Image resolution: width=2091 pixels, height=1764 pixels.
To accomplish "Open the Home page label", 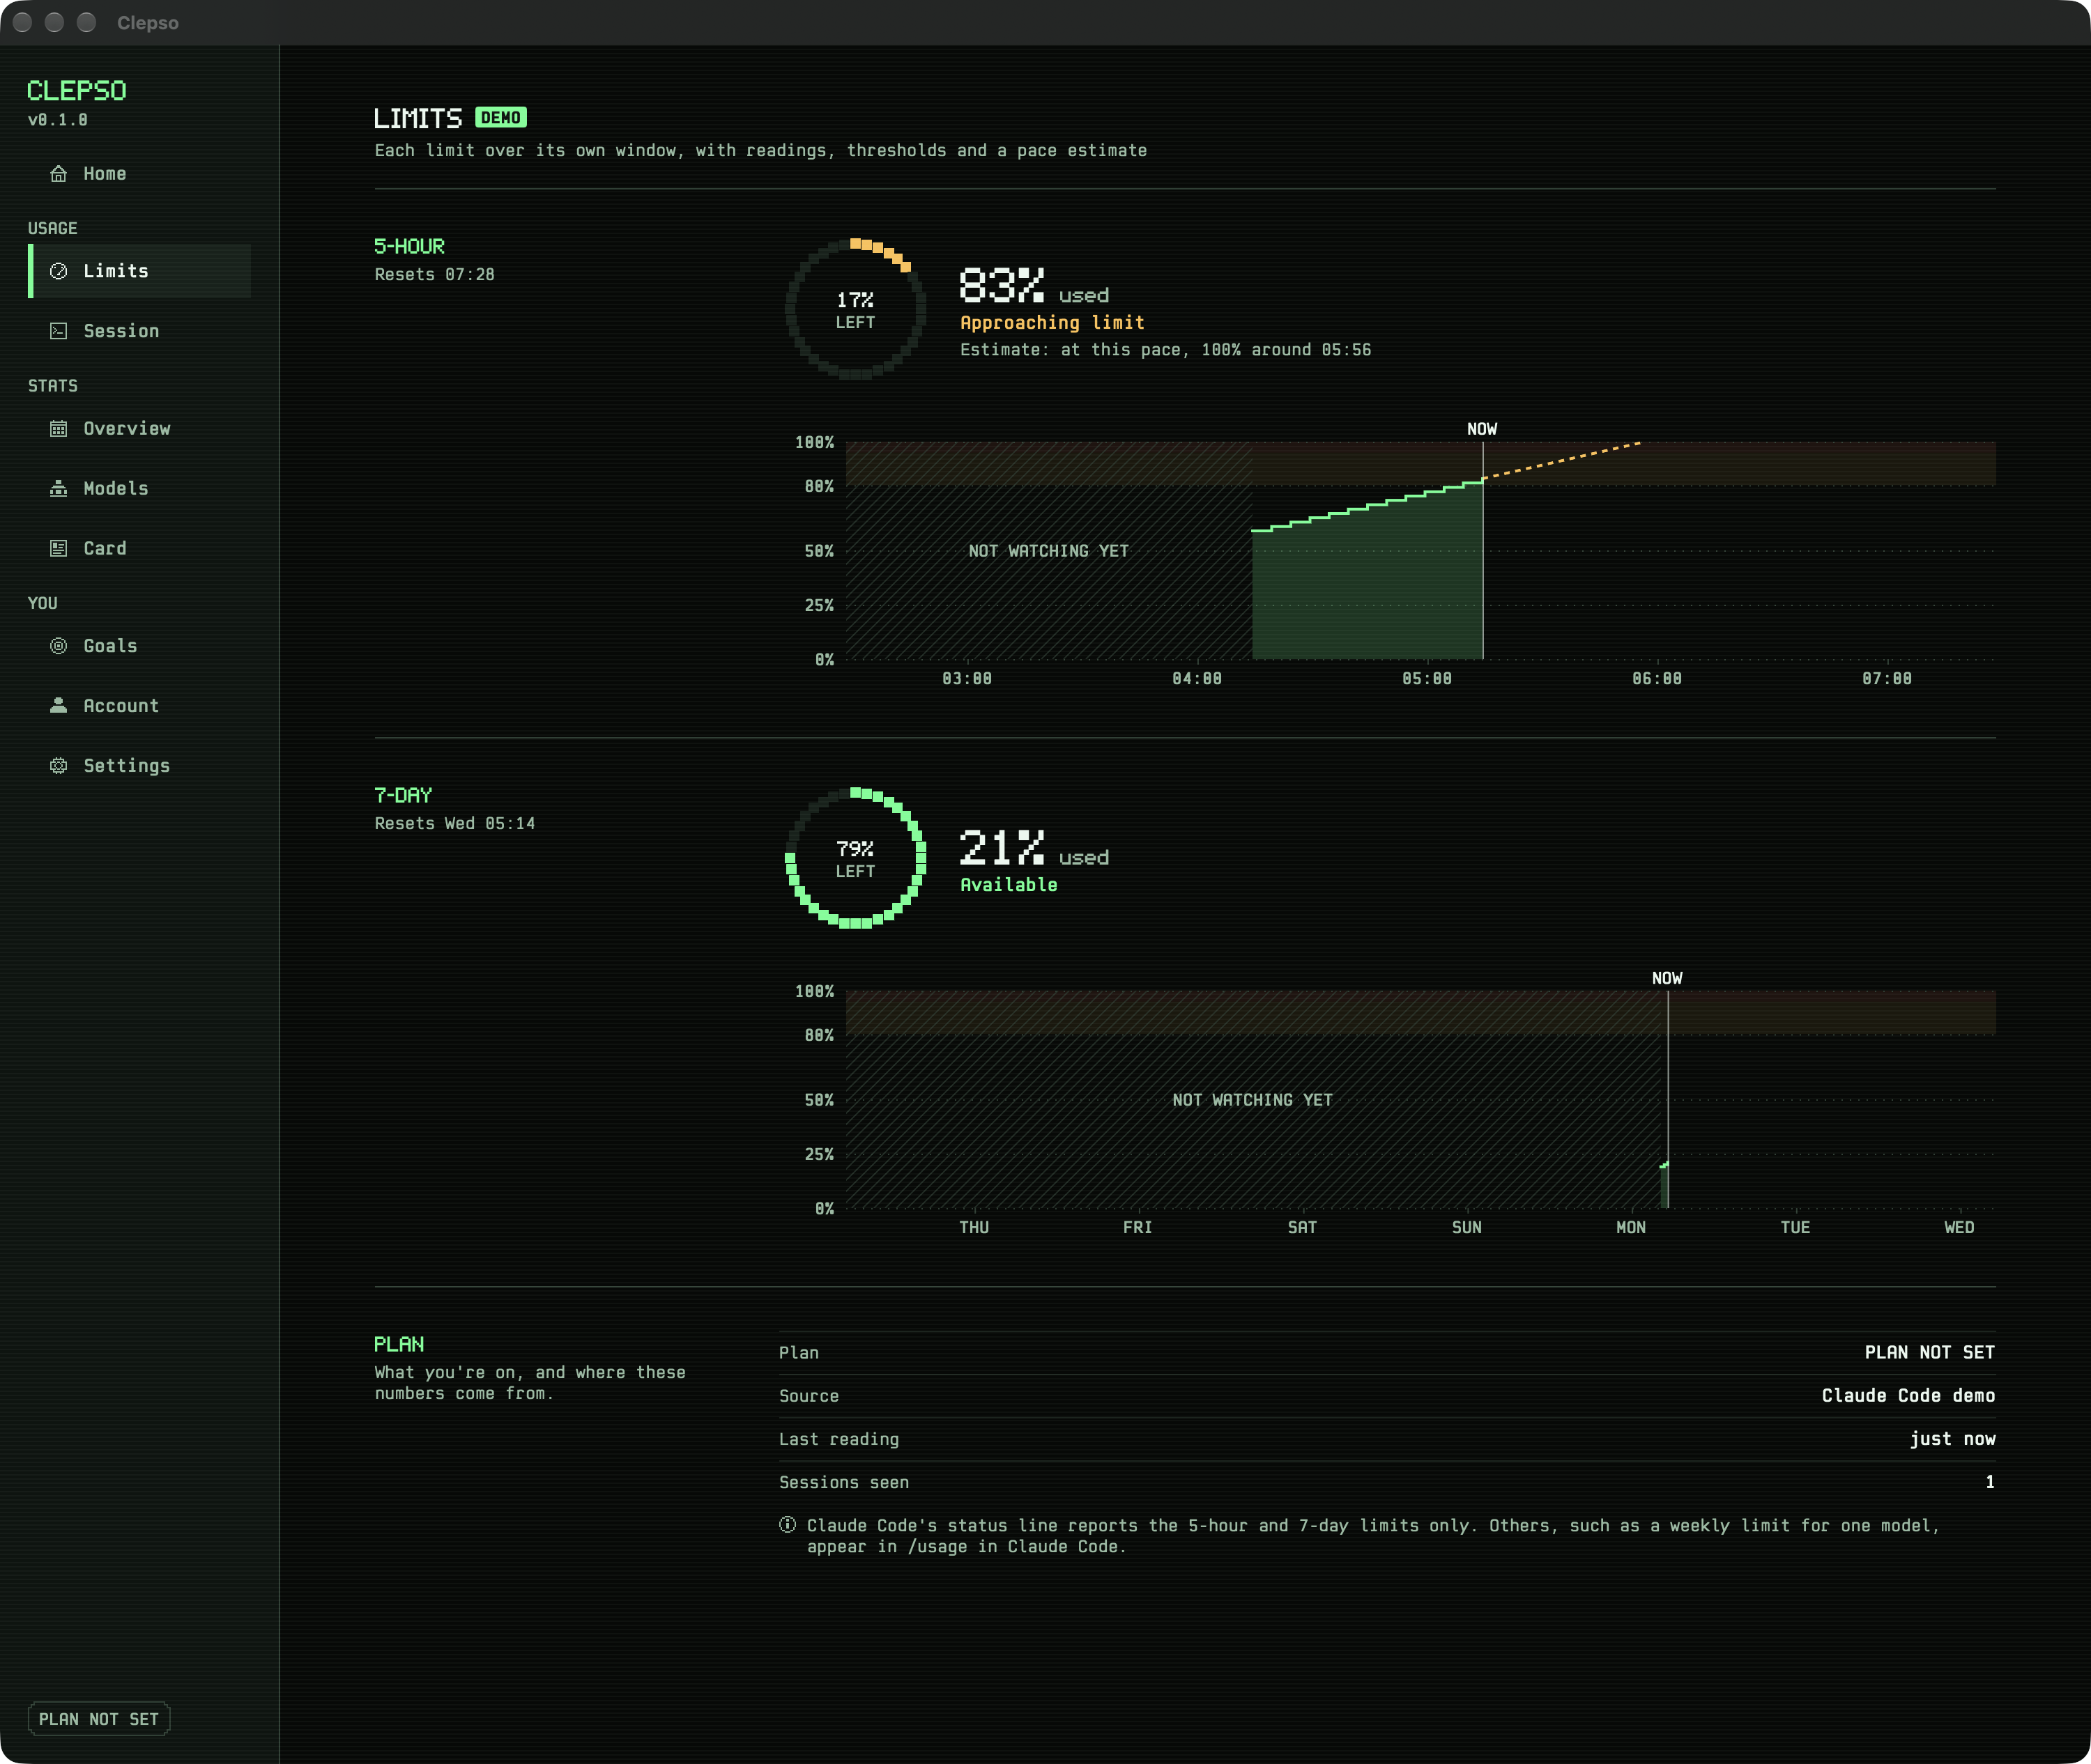I will (105, 174).
